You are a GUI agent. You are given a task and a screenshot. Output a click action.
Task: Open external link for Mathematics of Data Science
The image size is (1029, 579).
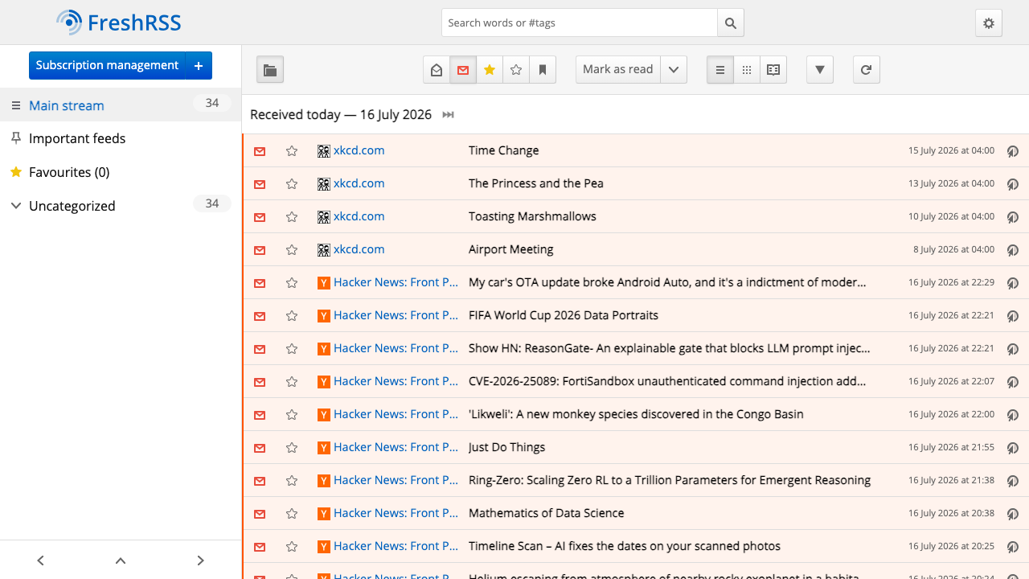tap(1013, 514)
